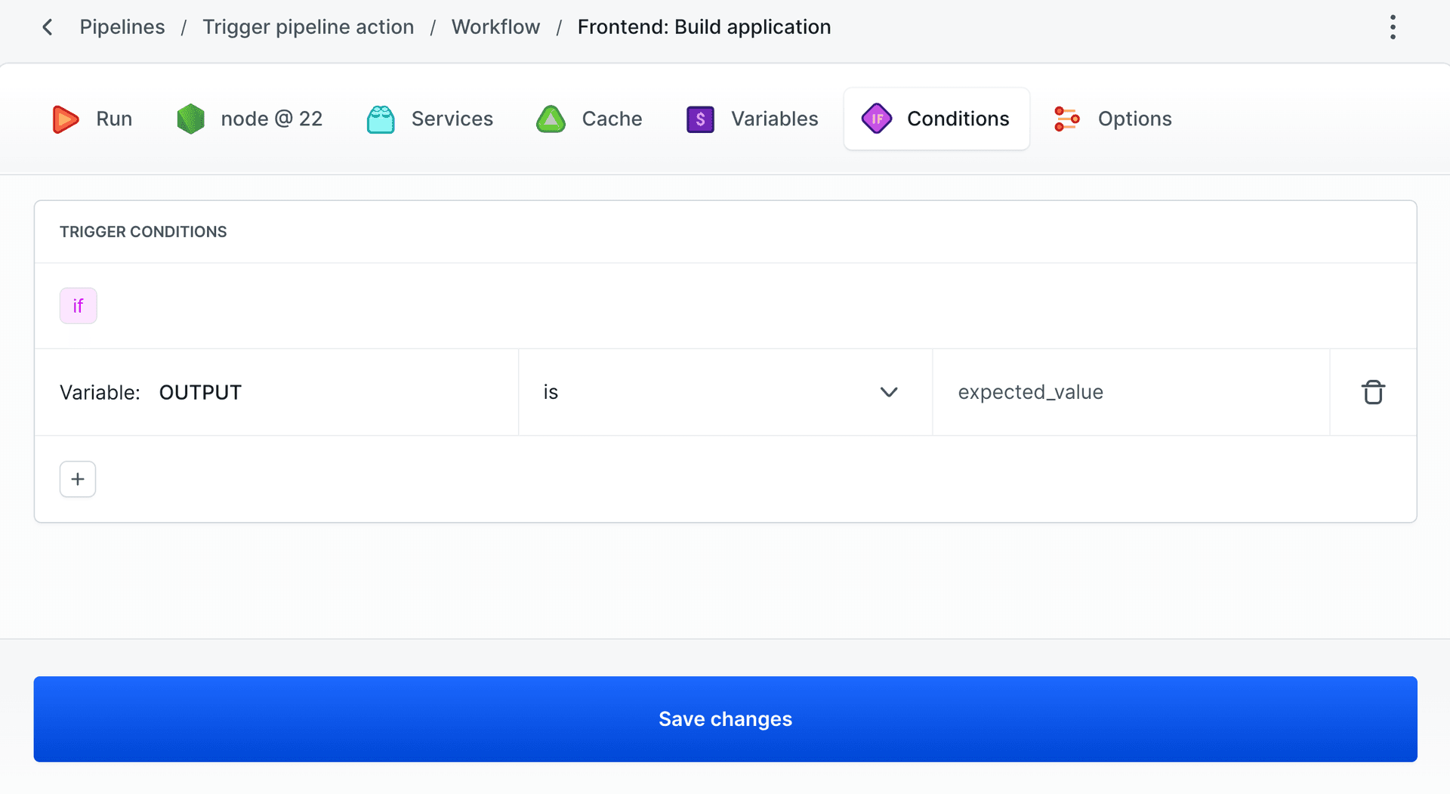Image resolution: width=1450 pixels, height=794 pixels.
Task: Click the Variable: OUTPUT field
Action: (276, 392)
